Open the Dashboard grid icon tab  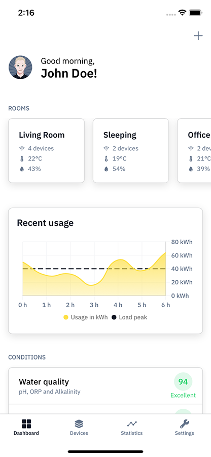tap(26, 427)
